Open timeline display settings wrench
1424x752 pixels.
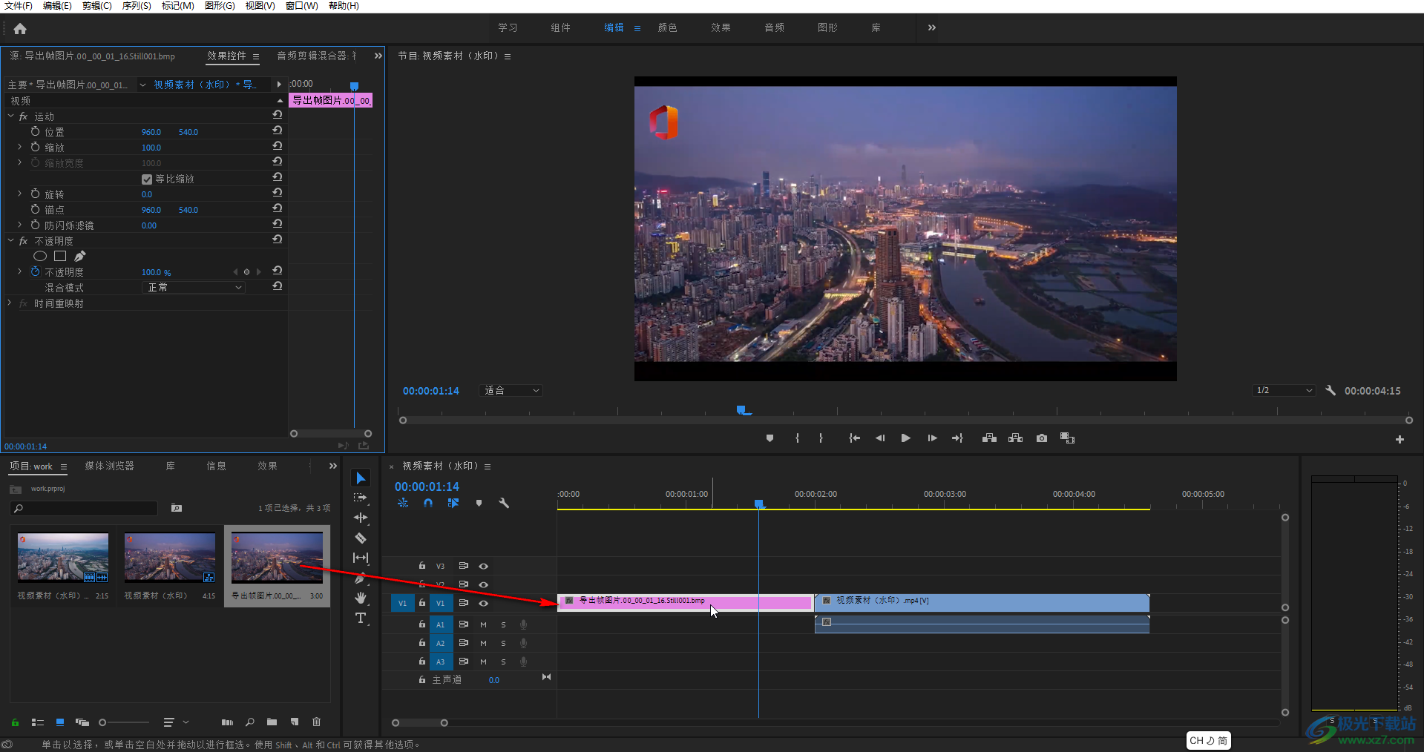pyautogui.click(x=504, y=503)
